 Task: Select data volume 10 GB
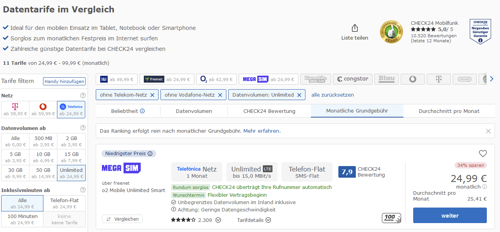[43, 157]
